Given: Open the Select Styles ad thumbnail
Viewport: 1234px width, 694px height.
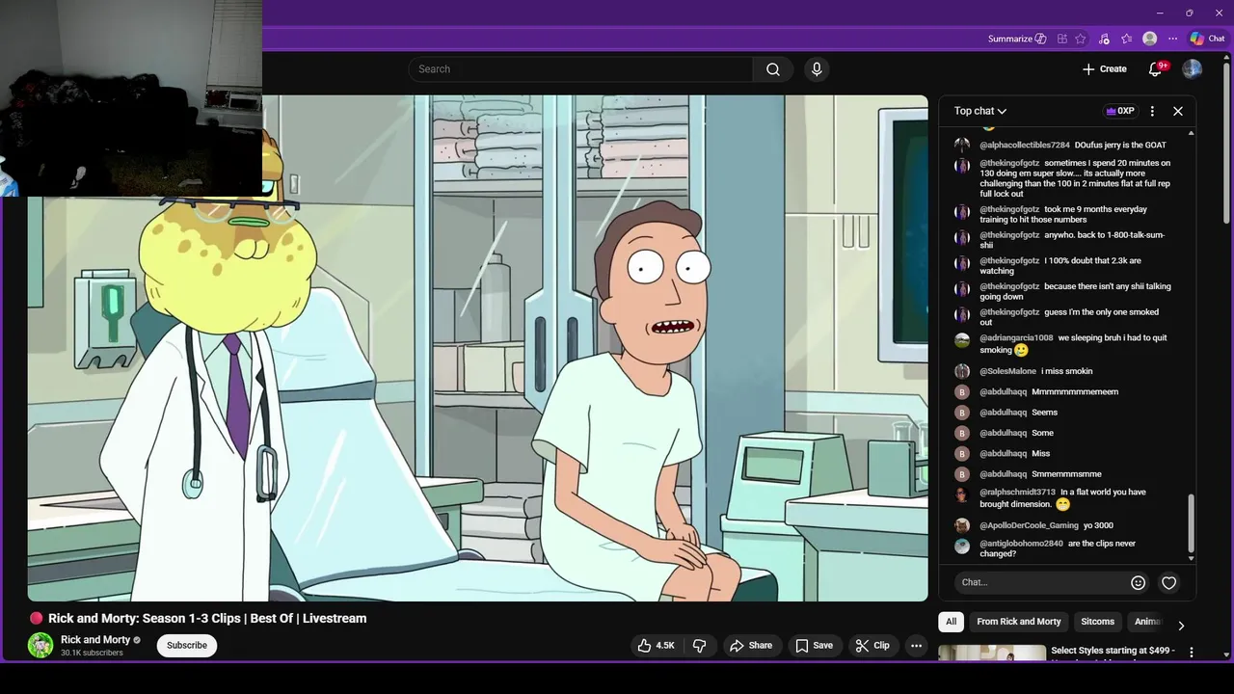Looking at the screenshot, I should 991,653.
